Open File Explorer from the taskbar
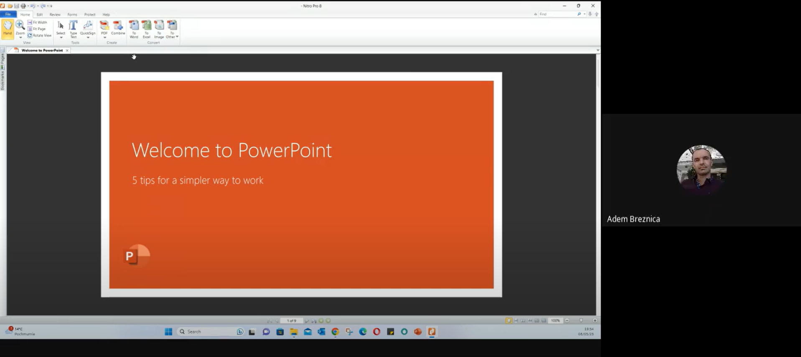Viewport: 801px width, 357px height. [294, 332]
